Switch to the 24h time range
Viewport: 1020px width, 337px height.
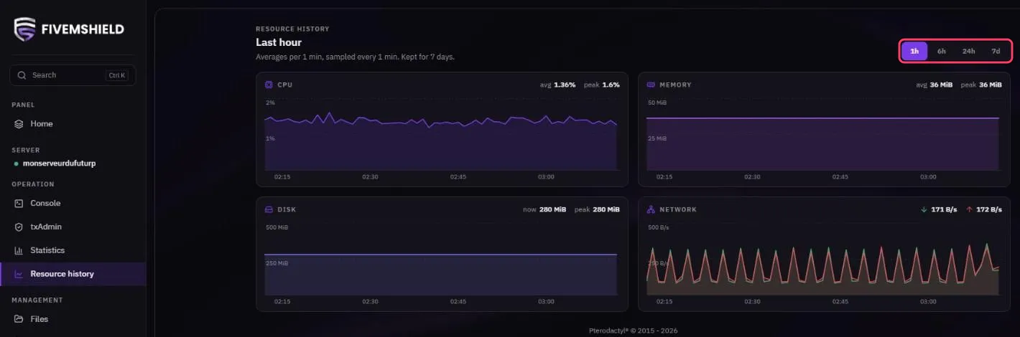(969, 51)
